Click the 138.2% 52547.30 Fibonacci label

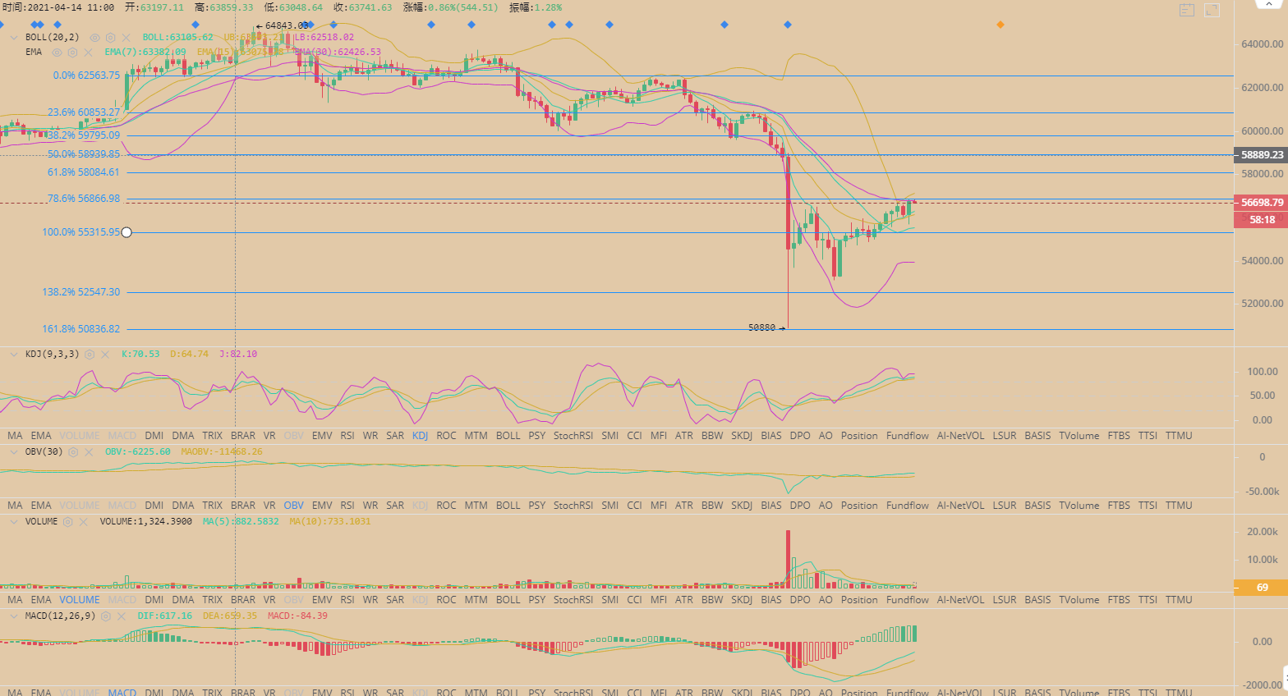[x=81, y=292]
